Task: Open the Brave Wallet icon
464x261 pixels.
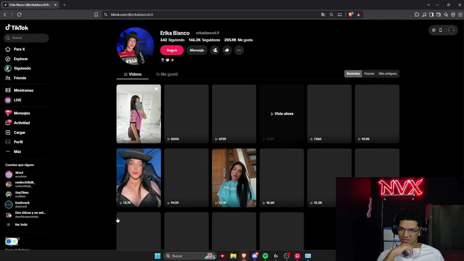Action: click(439, 14)
